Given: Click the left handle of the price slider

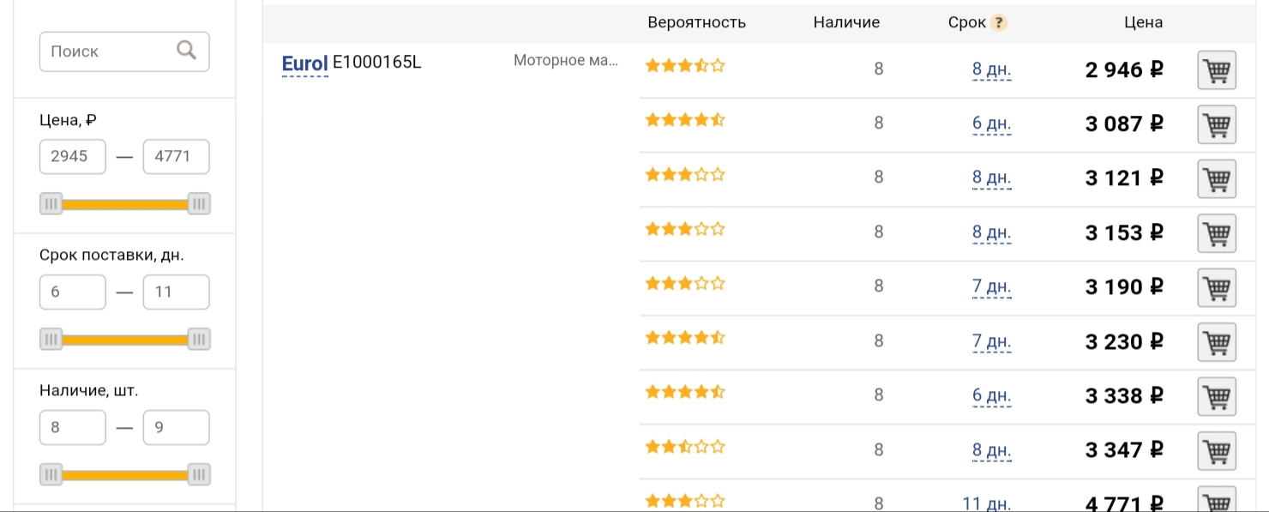Looking at the screenshot, I should [x=51, y=204].
